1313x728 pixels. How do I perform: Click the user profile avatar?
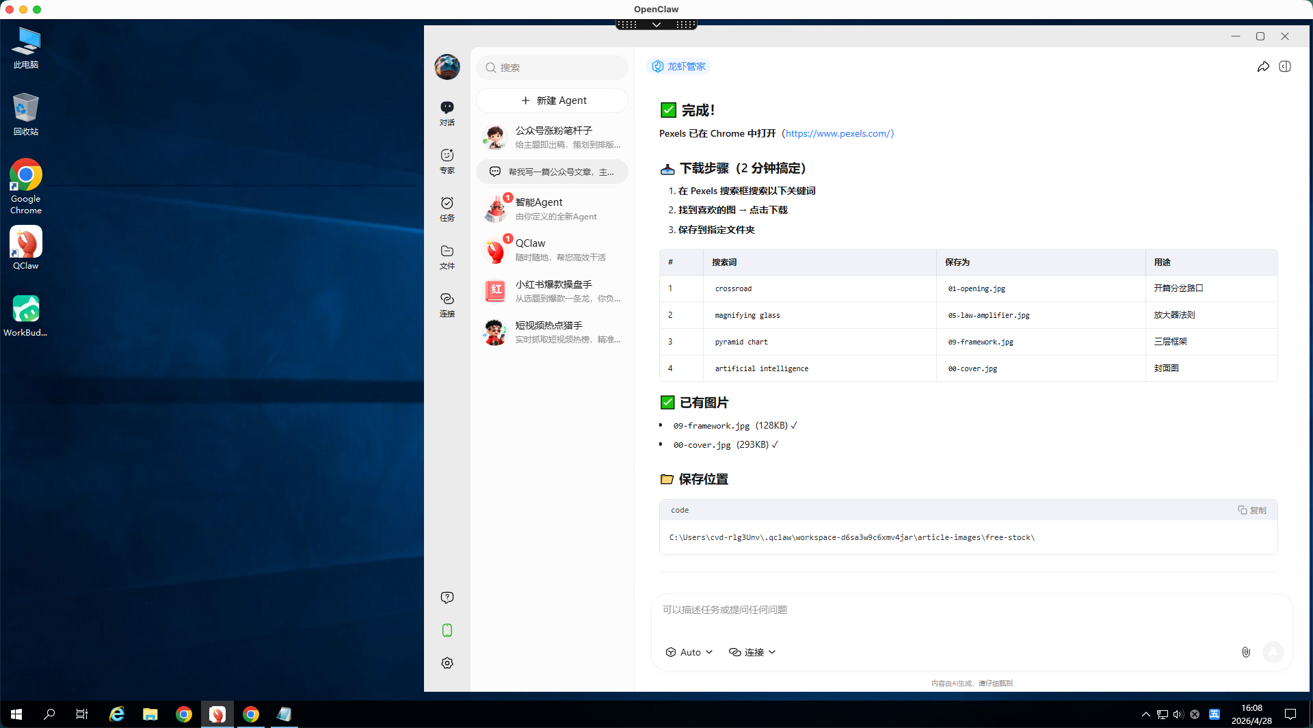pos(447,67)
